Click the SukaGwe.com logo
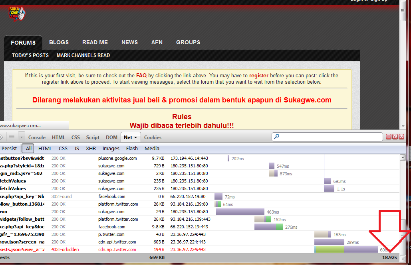This screenshot has height=265, width=411. pyautogui.click(x=17, y=14)
